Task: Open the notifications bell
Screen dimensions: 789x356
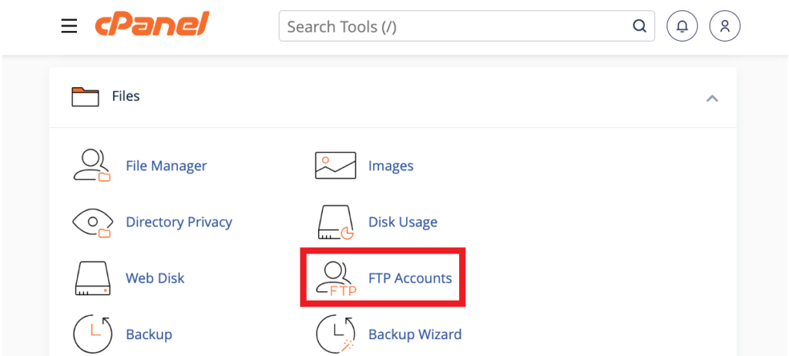Action: (x=683, y=25)
